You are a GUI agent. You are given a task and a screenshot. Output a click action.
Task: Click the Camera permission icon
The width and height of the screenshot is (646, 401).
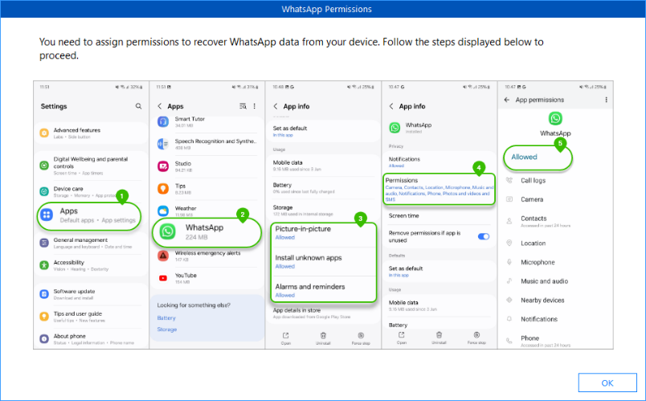point(509,199)
